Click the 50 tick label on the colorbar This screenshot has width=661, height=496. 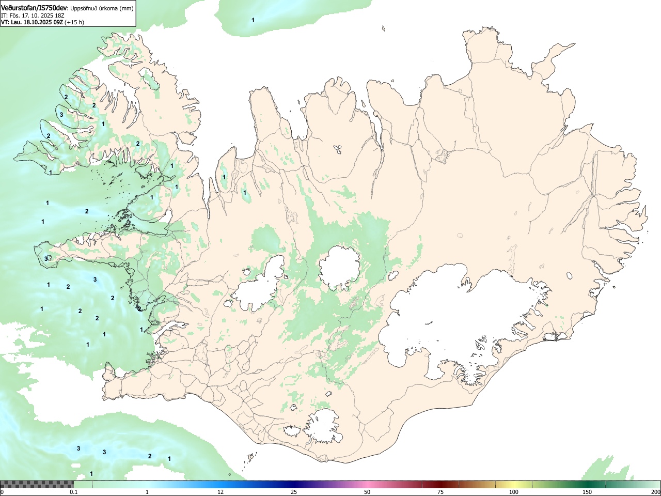(x=367, y=492)
